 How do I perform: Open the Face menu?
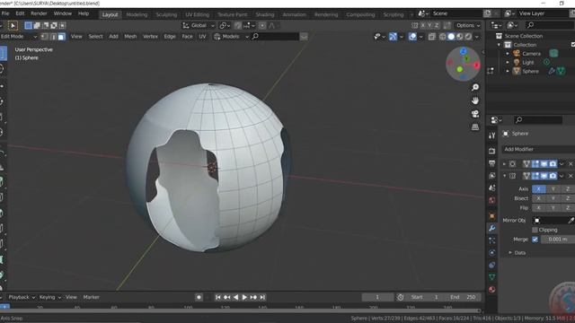point(187,37)
